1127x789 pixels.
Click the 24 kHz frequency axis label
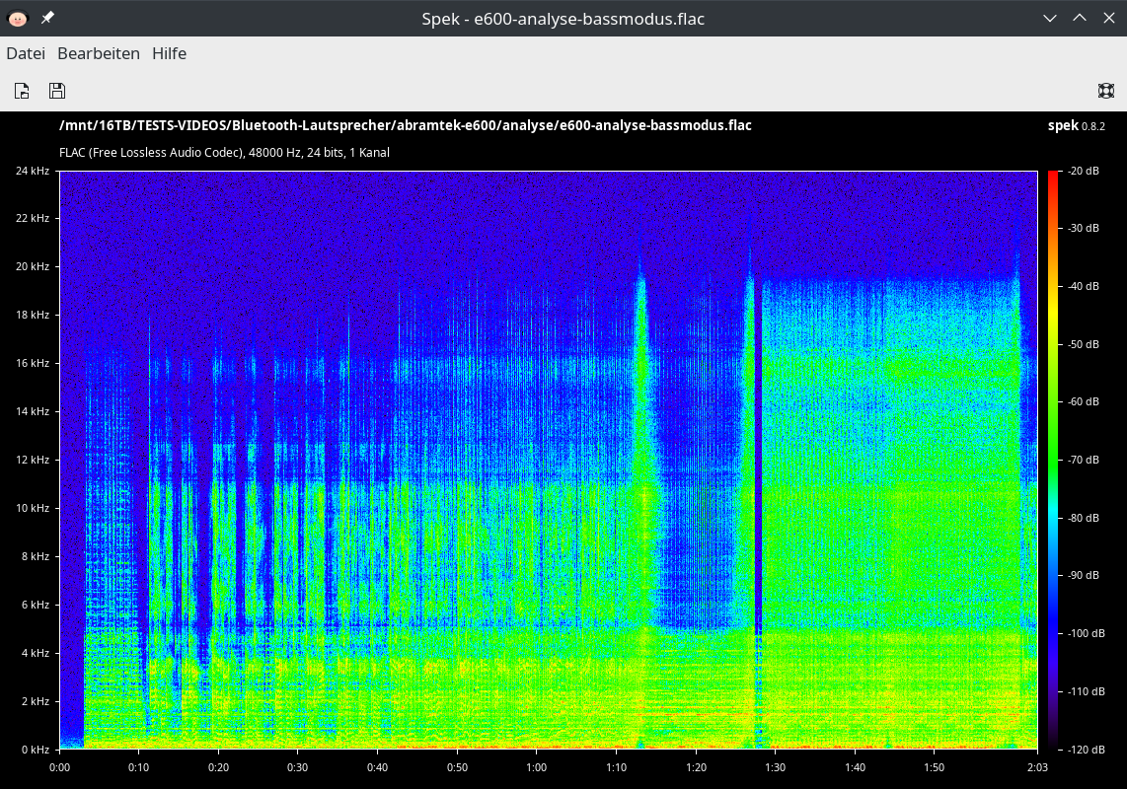pyautogui.click(x=33, y=171)
